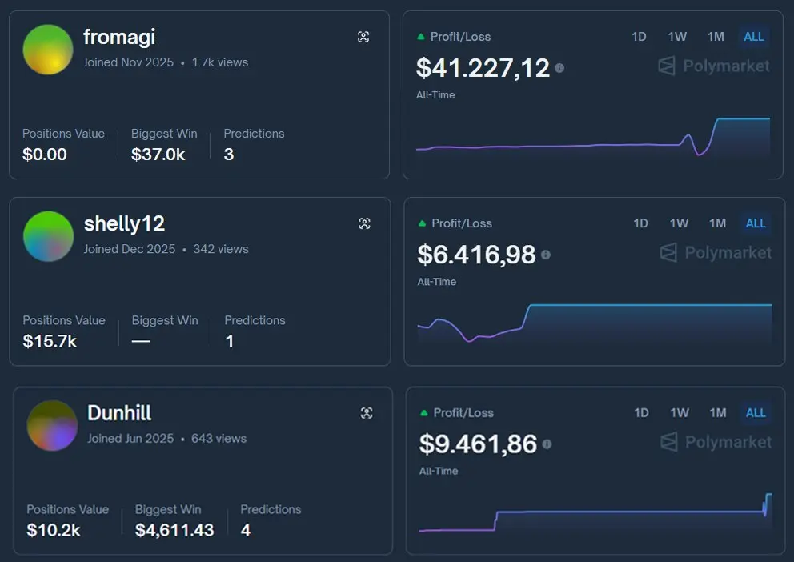Click the '1.7k views' text
Screen dimensions: 794x562
pyautogui.click(x=220, y=62)
